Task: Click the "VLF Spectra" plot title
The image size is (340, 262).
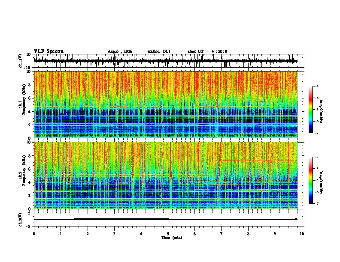Action: [x=49, y=51]
